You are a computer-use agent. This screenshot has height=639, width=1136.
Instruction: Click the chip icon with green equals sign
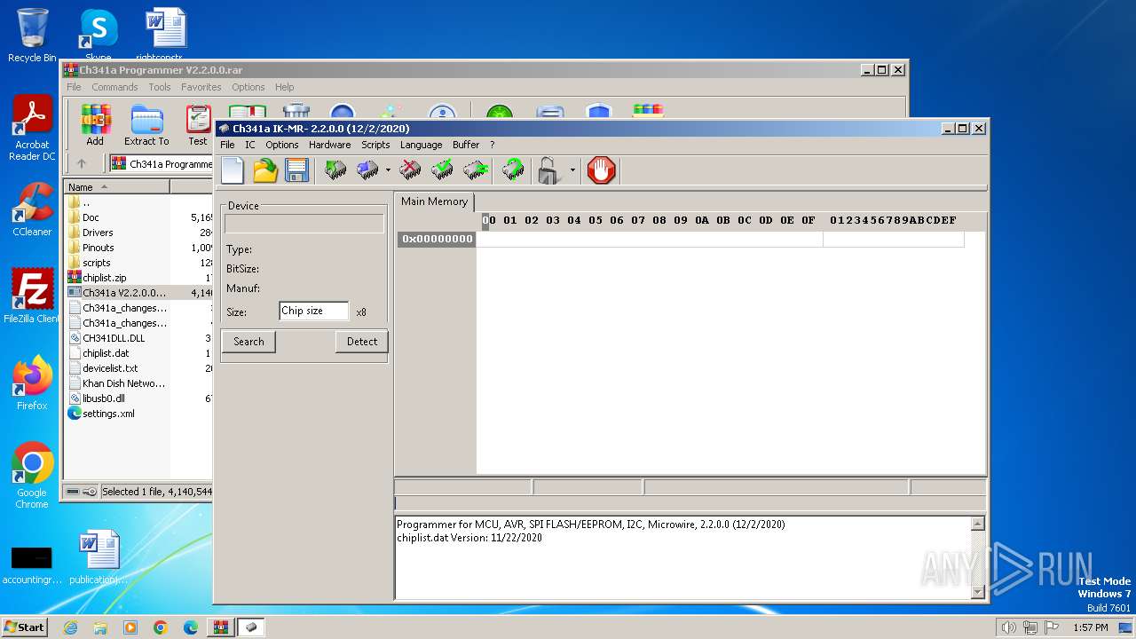[476, 170]
